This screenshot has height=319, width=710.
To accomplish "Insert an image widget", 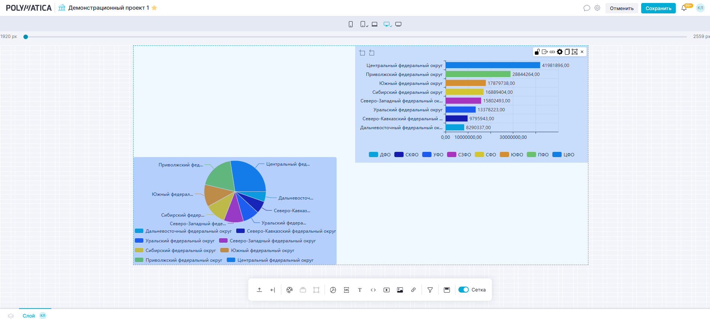I will pyautogui.click(x=400, y=290).
